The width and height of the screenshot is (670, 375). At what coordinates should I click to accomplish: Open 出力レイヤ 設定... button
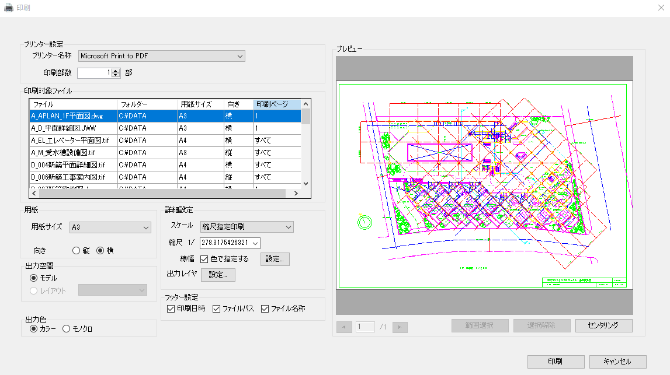[218, 275]
